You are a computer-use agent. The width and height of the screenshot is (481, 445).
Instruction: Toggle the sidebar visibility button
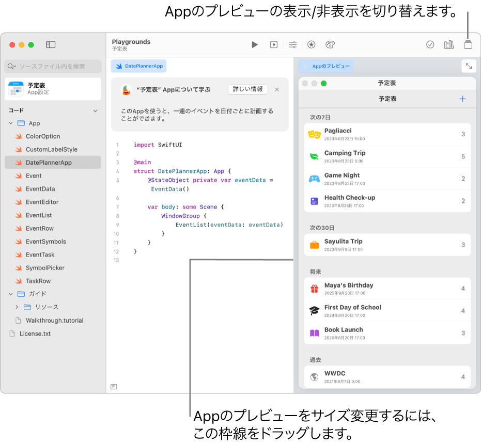pyautogui.click(x=51, y=45)
